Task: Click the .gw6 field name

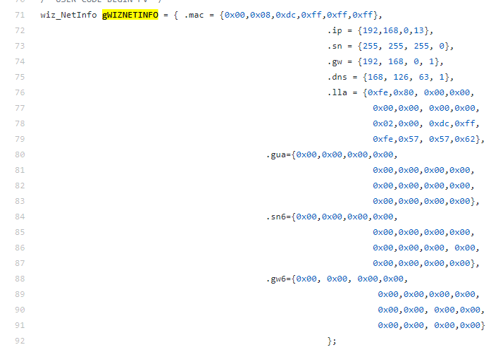Action: (276, 279)
